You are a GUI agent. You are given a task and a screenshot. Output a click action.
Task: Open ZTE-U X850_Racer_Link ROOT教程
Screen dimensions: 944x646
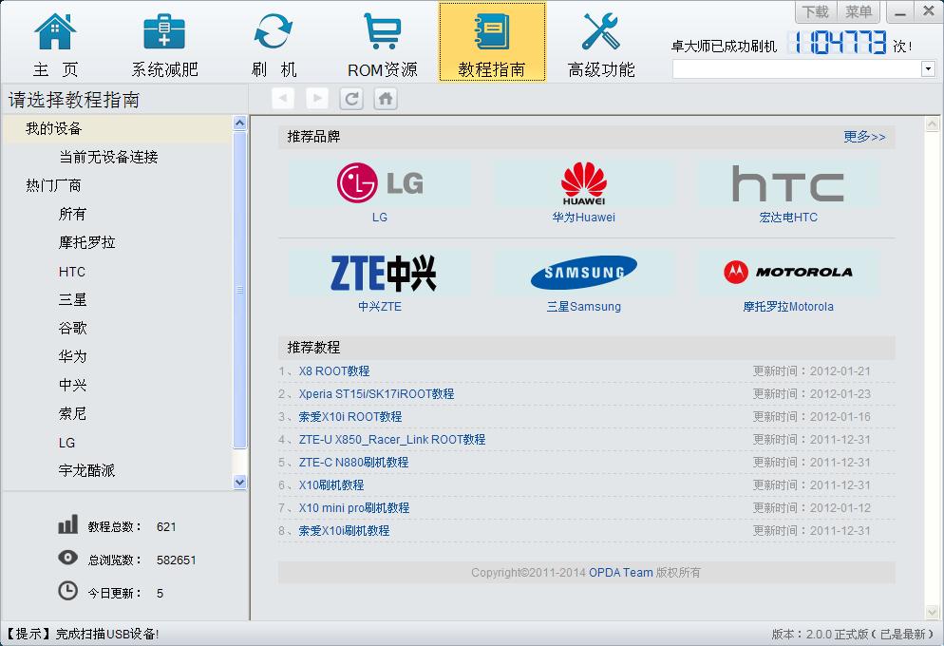pos(392,440)
